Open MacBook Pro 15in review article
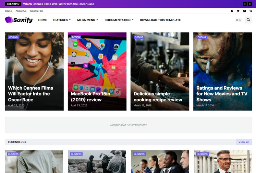Screen dimensions: 256x173 coord(91,97)
